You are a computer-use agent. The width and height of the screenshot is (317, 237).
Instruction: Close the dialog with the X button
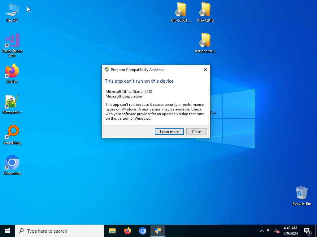coord(206,69)
